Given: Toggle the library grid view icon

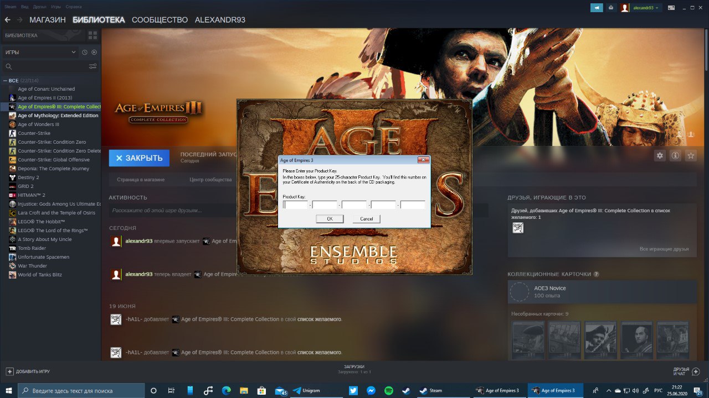Looking at the screenshot, I should pos(93,35).
